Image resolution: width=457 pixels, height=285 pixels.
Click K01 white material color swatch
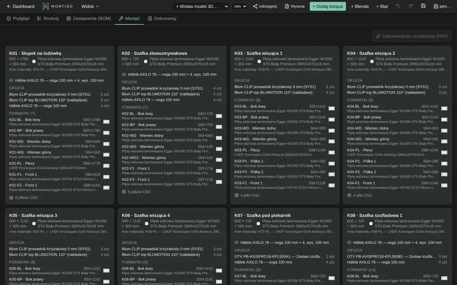click(x=34, y=62)
